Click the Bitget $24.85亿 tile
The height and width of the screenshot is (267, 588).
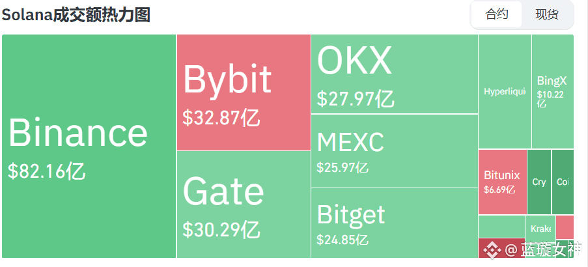click(395, 223)
